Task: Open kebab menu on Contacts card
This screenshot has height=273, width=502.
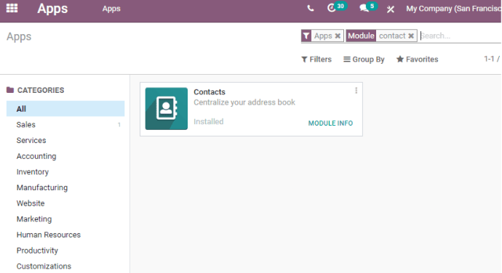Action: click(x=356, y=91)
